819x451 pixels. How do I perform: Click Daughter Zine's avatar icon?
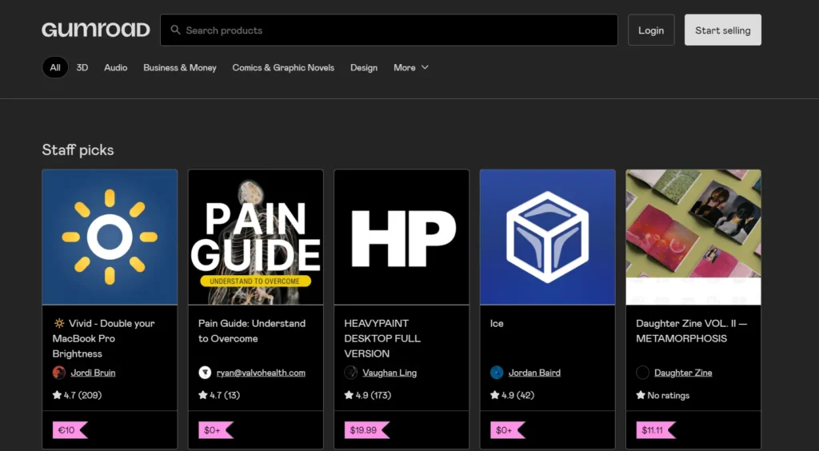pos(642,373)
